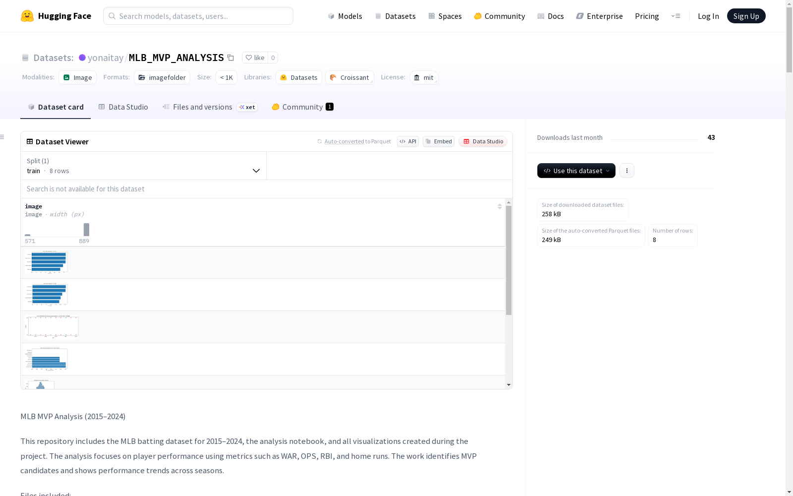Viewport: 793px width, 496px height.
Task: Open the second bar chart thumbnail
Action: click(x=47, y=295)
